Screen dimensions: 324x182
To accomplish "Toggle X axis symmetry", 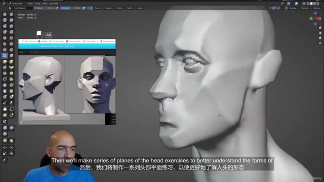I will pos(273,8).
